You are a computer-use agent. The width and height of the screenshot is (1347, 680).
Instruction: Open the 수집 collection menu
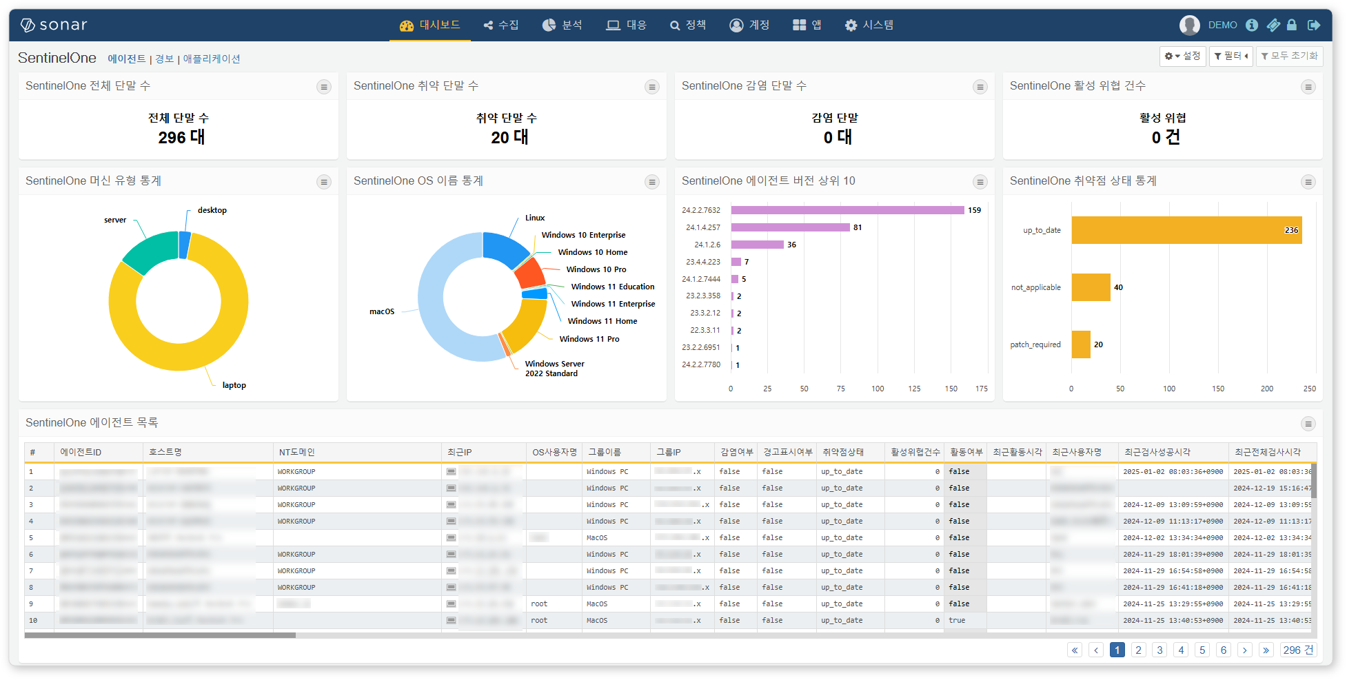[x=501, y=25]
